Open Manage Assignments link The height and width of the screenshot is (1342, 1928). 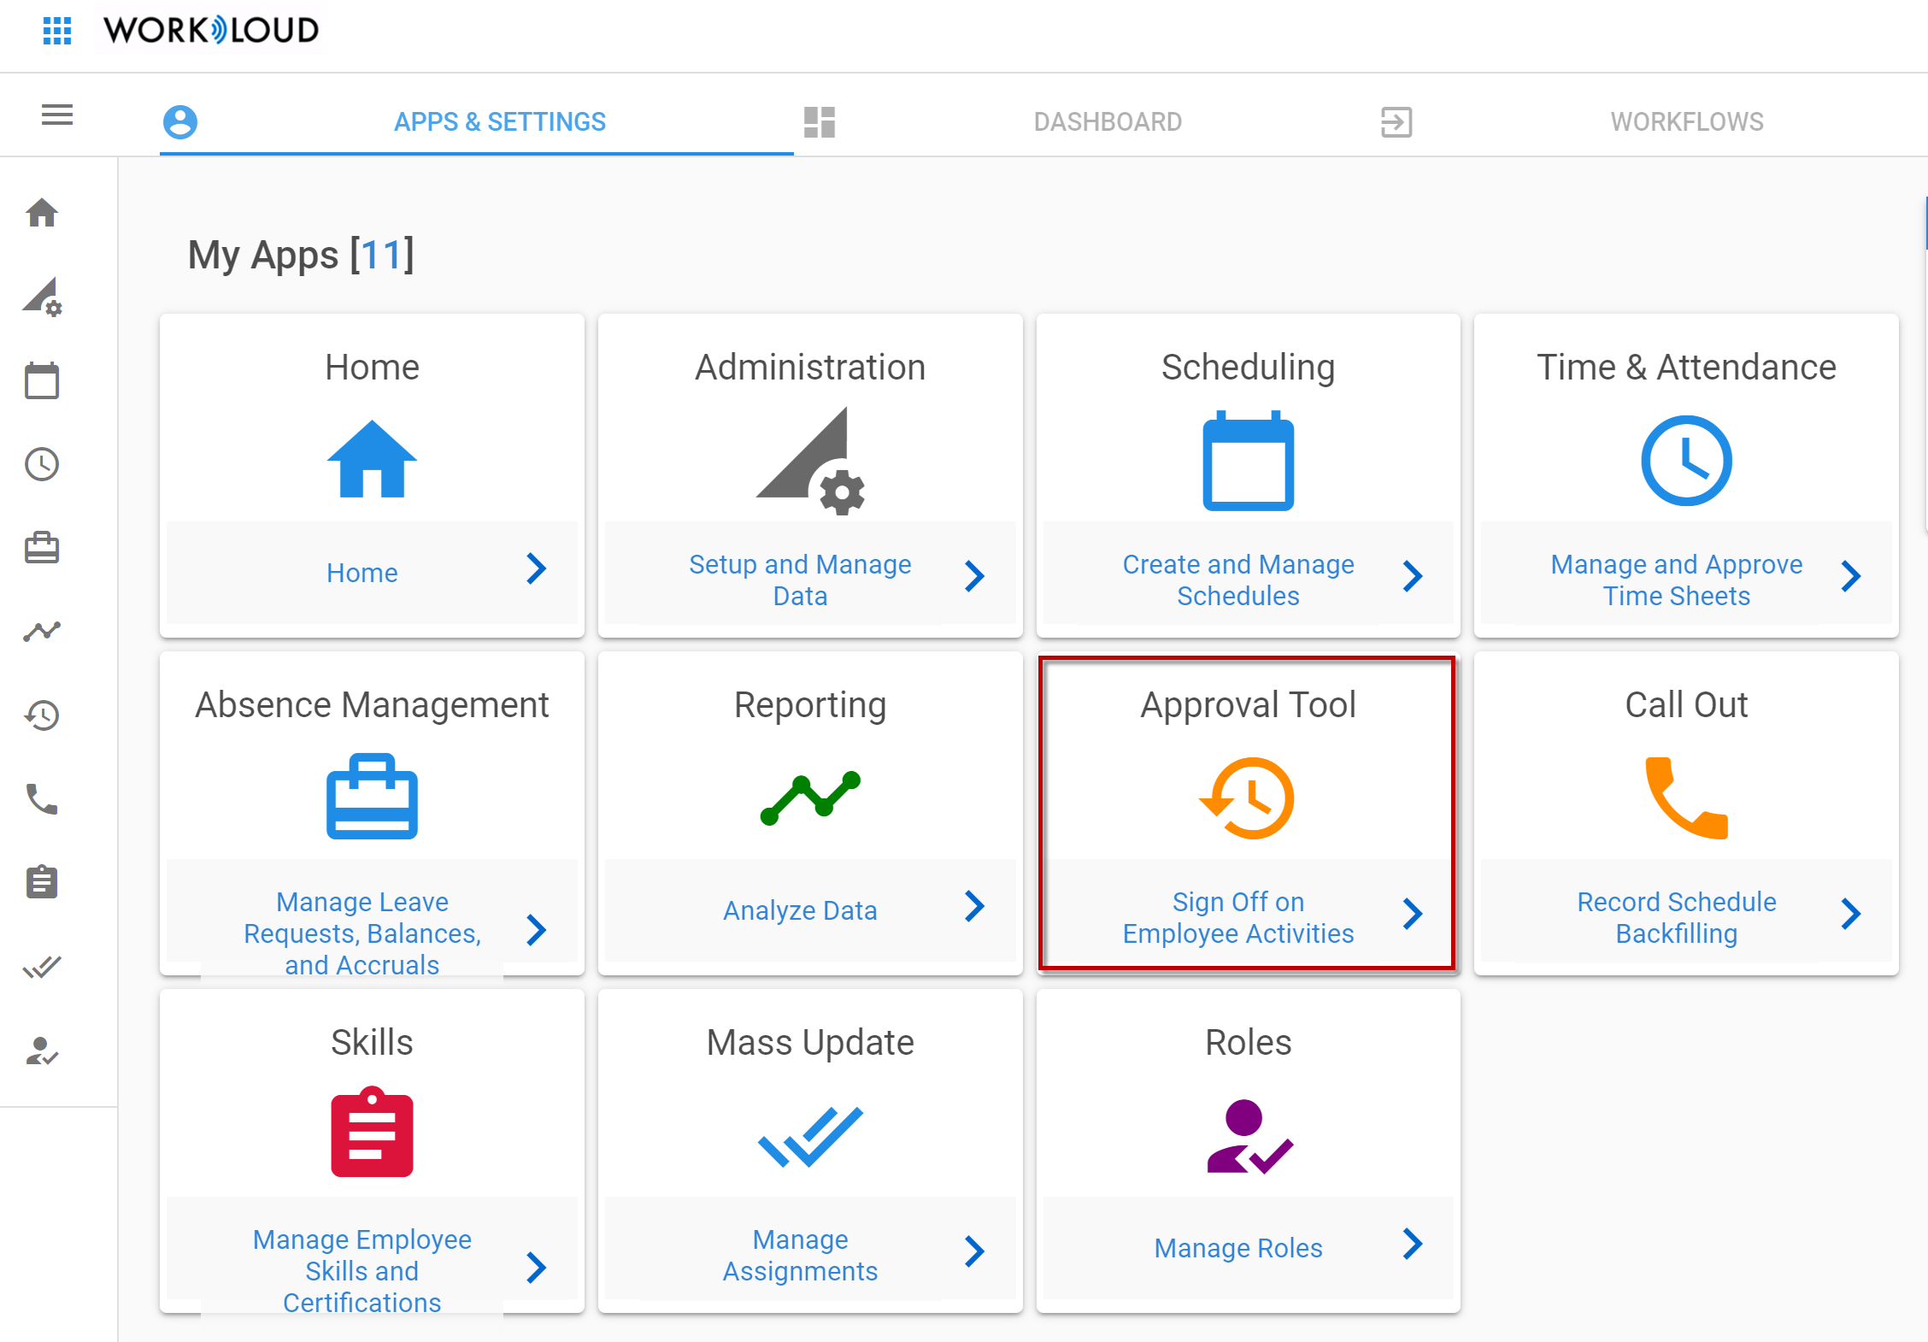800,1256
